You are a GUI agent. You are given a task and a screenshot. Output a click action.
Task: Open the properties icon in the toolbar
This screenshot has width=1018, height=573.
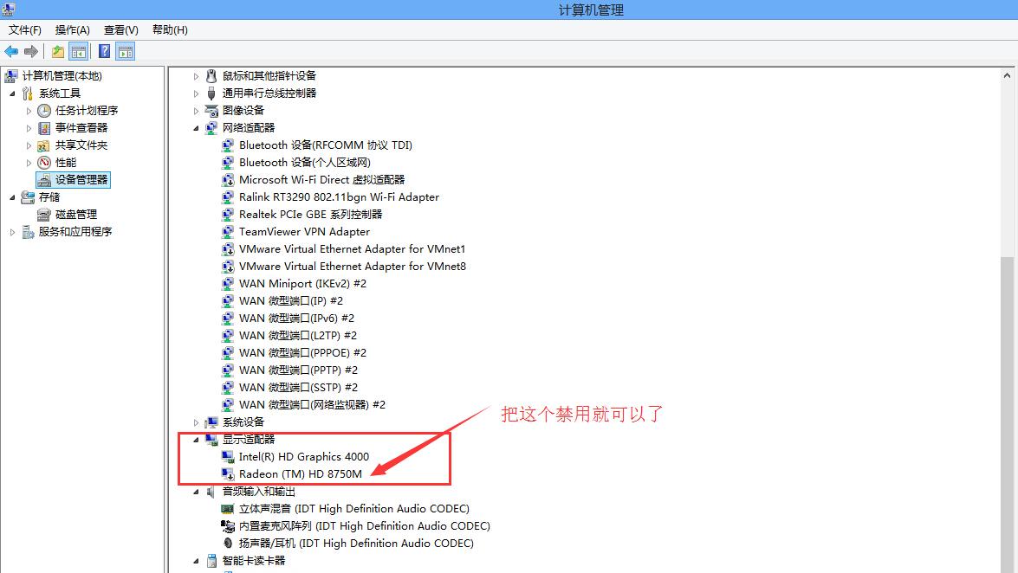[56, 51]
